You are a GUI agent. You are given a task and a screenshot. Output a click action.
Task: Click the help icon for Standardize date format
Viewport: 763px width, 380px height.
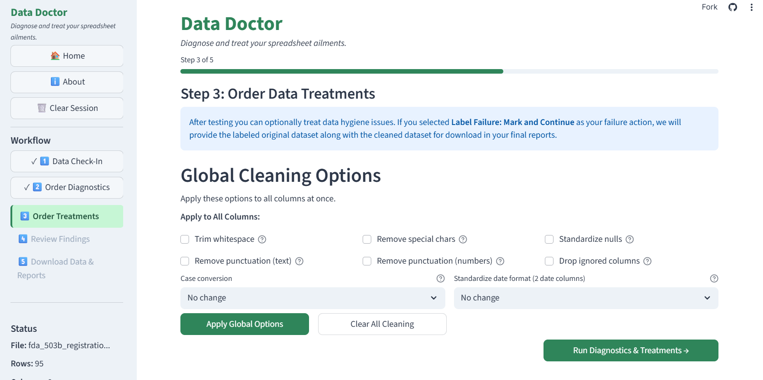[x=714, y=278]
